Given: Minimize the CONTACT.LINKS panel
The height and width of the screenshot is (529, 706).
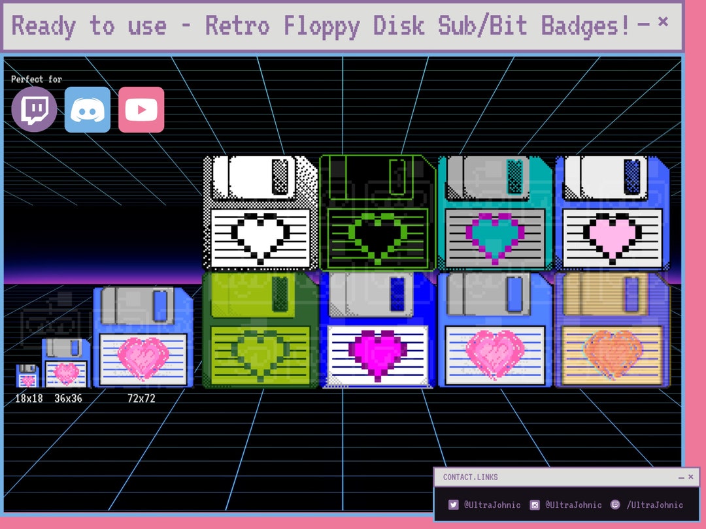Looking at the screenshot, I should click(x=681, y=477).
